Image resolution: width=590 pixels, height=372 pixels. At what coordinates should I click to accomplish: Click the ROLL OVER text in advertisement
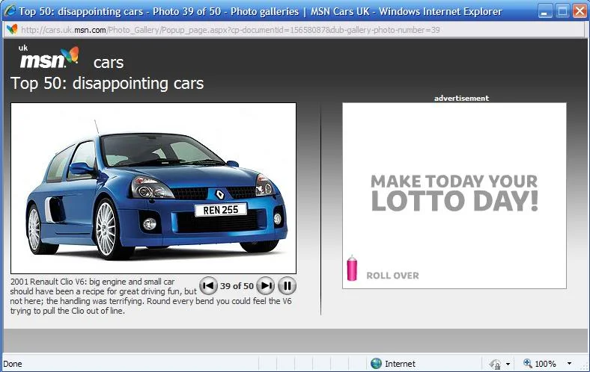pyautogui.click(x=392, y=276)
